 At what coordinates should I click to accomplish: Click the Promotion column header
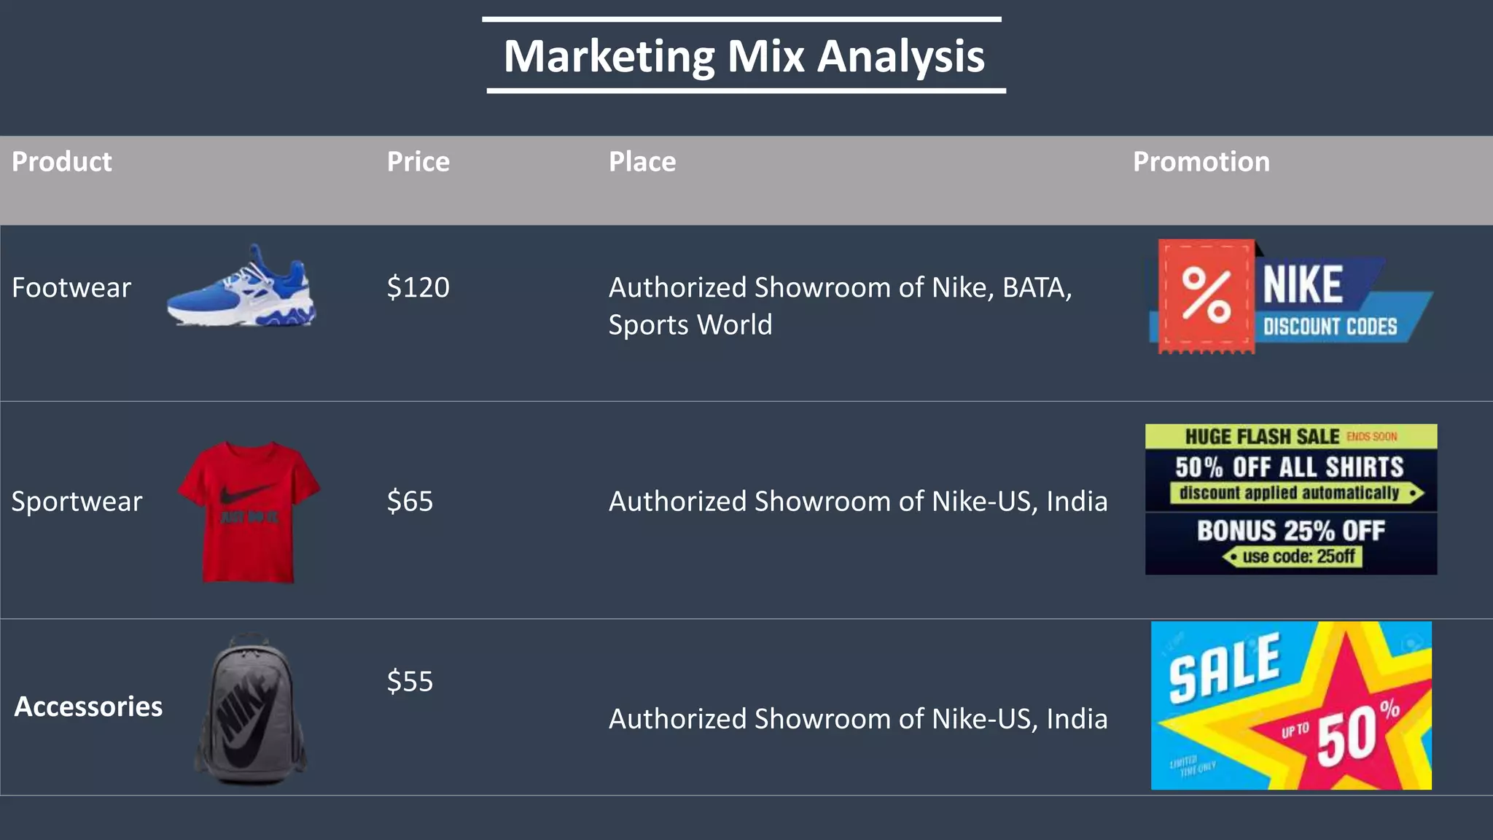[1201, 162]
